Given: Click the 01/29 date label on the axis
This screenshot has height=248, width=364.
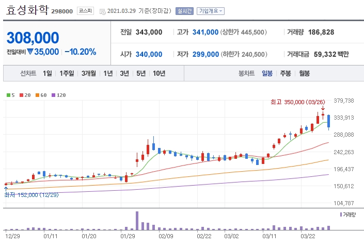Looking at the screenshot, I should pos(128,236).
